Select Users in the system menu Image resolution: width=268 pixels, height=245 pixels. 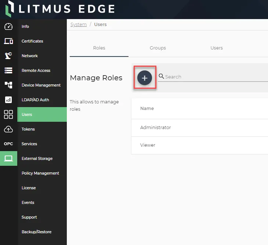pyautogui.click(x=42, y=114)
